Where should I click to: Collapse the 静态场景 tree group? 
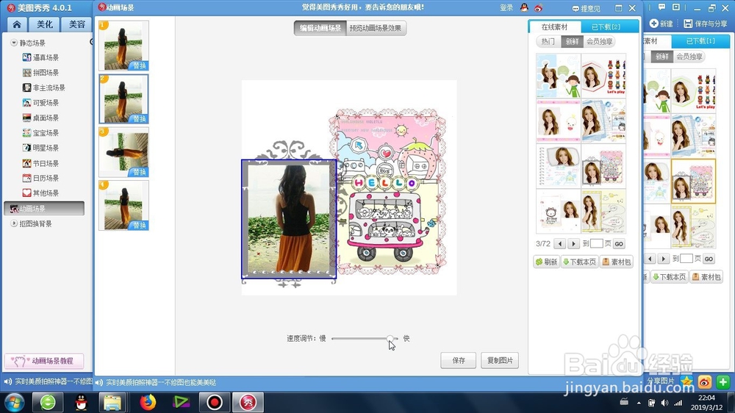coord(14,43)
